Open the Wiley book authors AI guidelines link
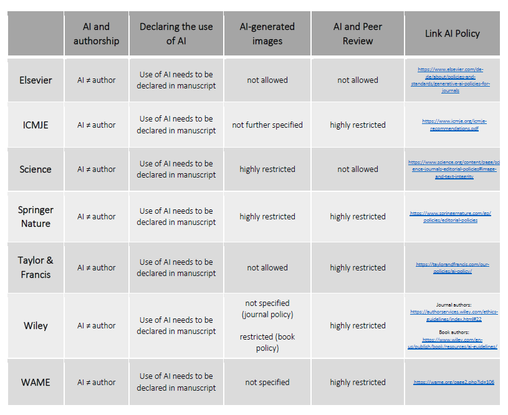The image size is (508, 415). pos(453,343)
